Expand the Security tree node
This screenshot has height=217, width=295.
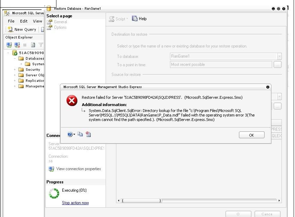pos(15,69)
